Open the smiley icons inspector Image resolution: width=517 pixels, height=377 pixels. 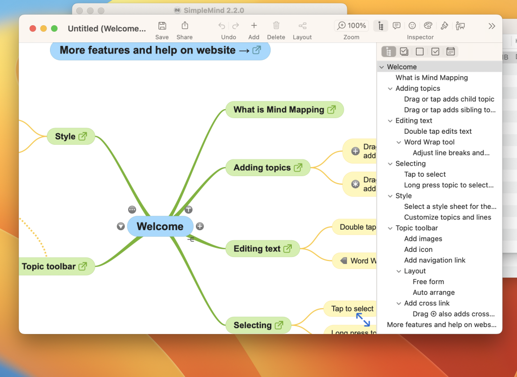(x=412, y=26)
